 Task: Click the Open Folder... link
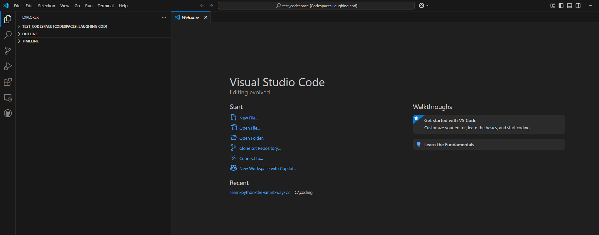pyautogui.click(x=253, y=138)
